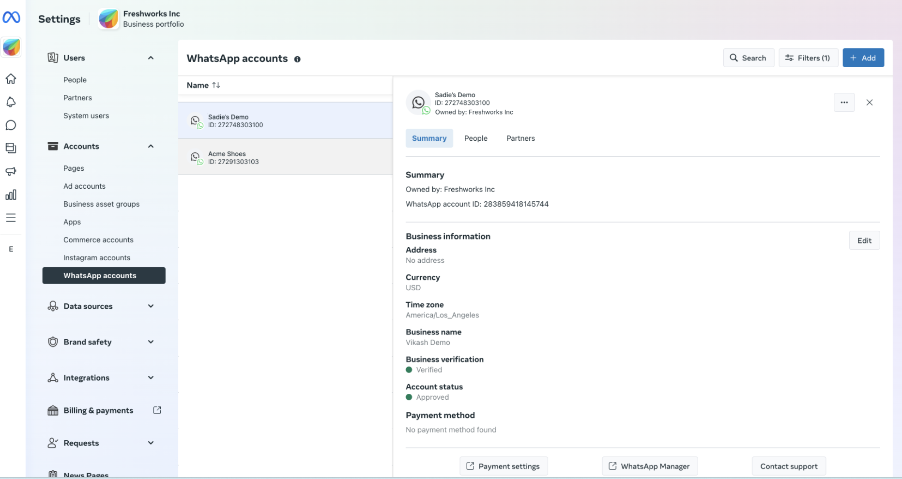Open Commerce accounts
The width and height of the screenshot is (902, 479).
pyautogui.click(x=98, y=240)
